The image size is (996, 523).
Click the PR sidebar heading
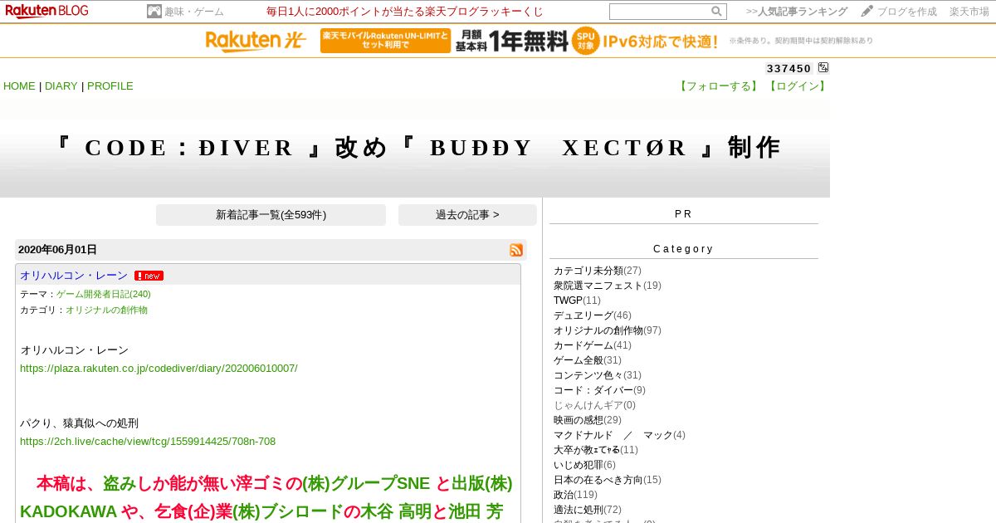683,214
